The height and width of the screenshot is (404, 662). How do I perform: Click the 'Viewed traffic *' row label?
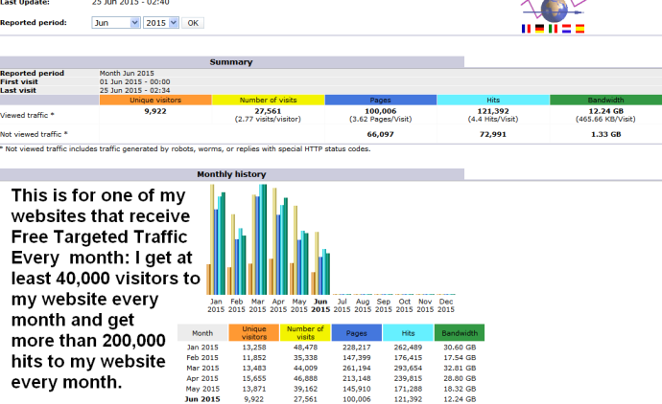(x=27, y=115)
